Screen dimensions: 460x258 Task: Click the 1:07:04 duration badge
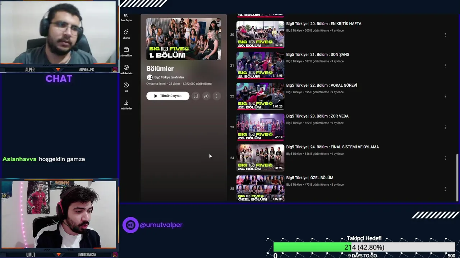tap(278, 199)
